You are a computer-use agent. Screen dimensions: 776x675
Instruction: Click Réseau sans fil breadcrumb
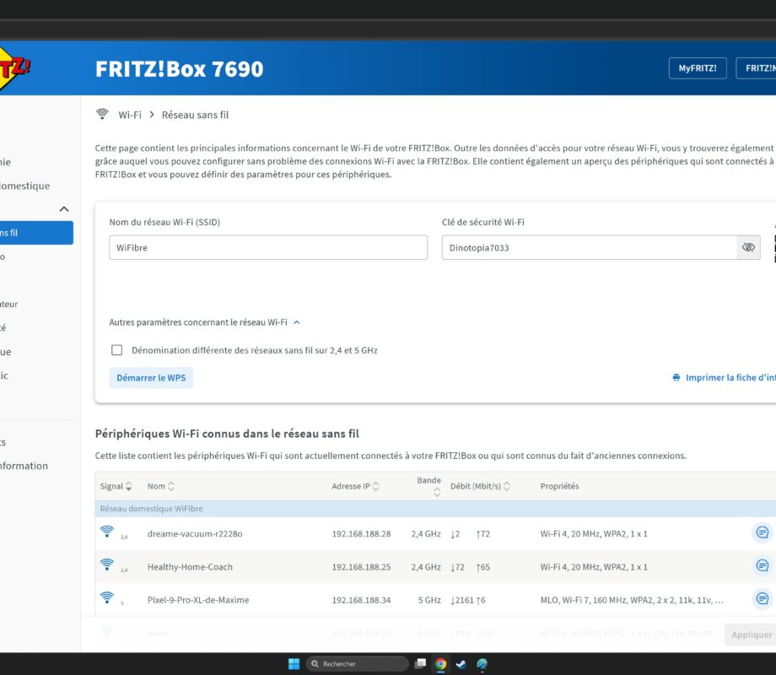(195, 115)
